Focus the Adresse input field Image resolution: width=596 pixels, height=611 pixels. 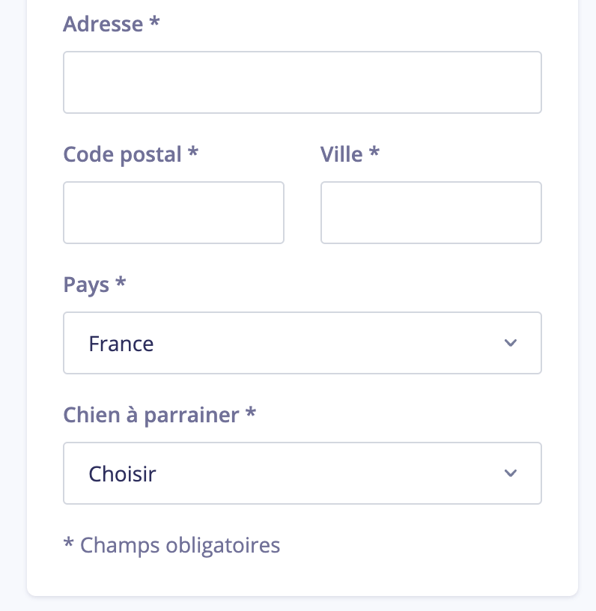pos(302,82)
